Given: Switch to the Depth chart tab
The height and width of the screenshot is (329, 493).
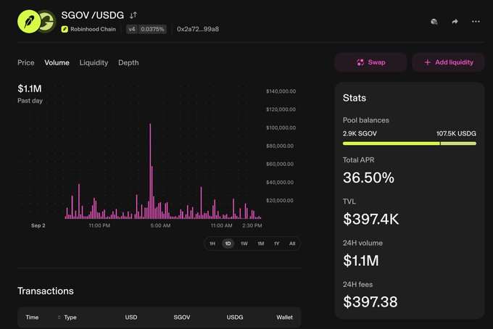Looking at the screenshot, I should click(x=128, y=62).
